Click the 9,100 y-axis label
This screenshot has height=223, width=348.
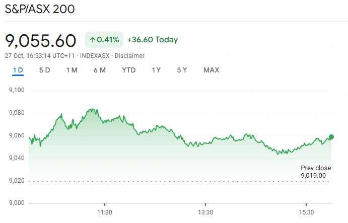coord(17,90)
